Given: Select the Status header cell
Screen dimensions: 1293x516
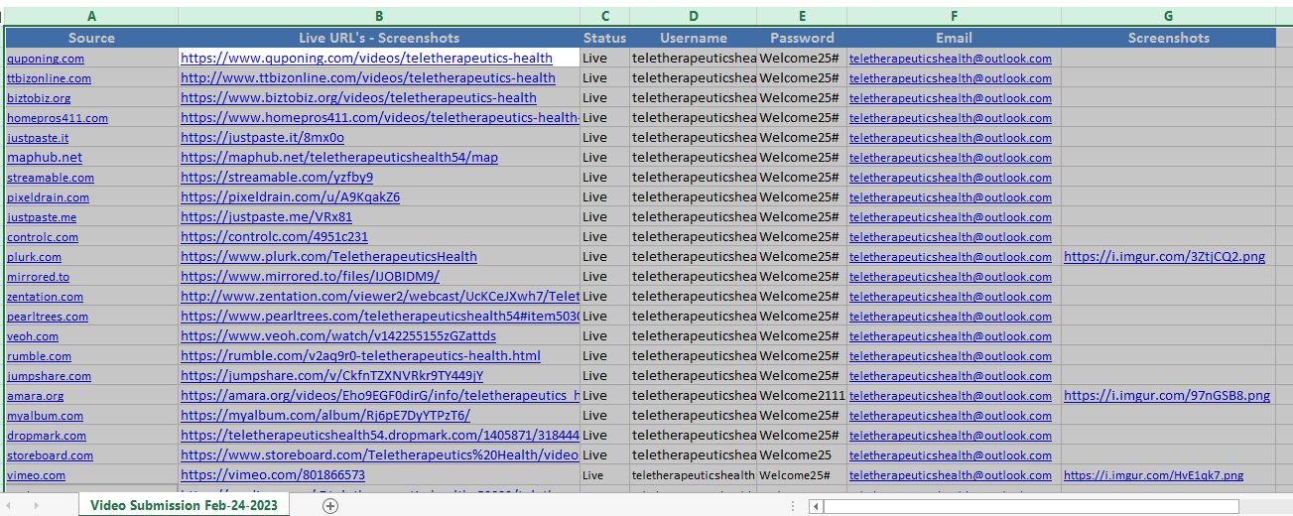Looking at the screenshot, I should [x=604, y=38].
